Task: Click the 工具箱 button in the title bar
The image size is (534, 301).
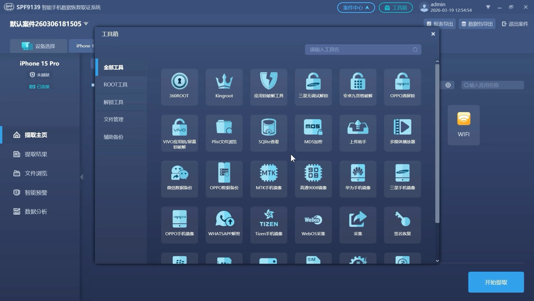Action: tap(395, 8)
